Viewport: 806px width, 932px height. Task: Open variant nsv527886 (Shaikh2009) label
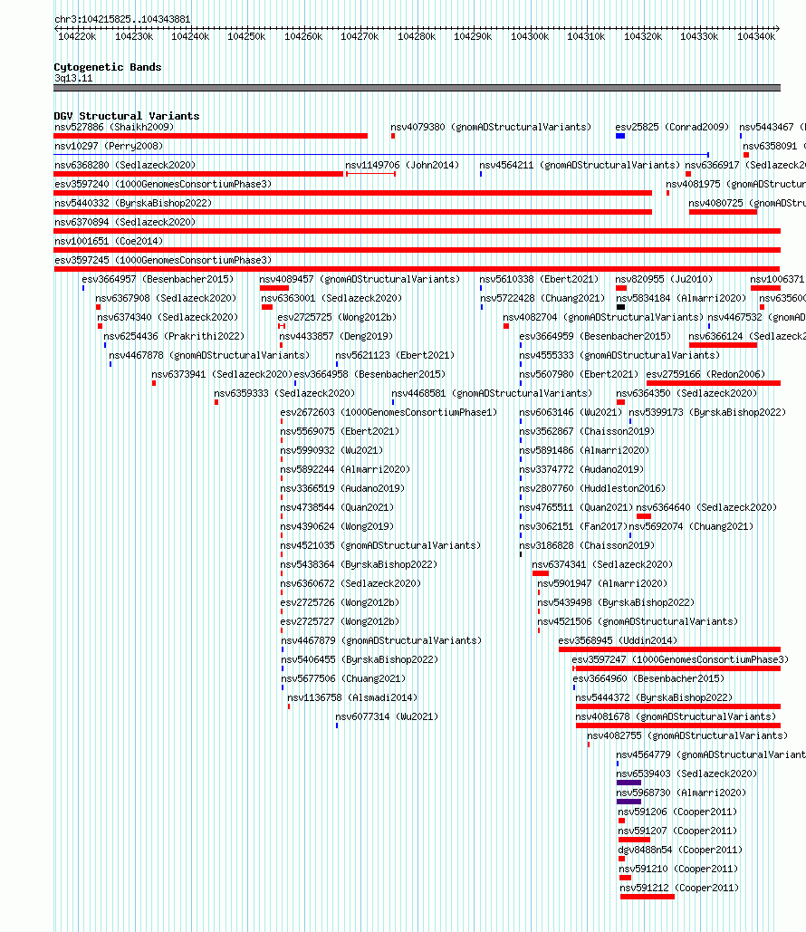[114, 127]
